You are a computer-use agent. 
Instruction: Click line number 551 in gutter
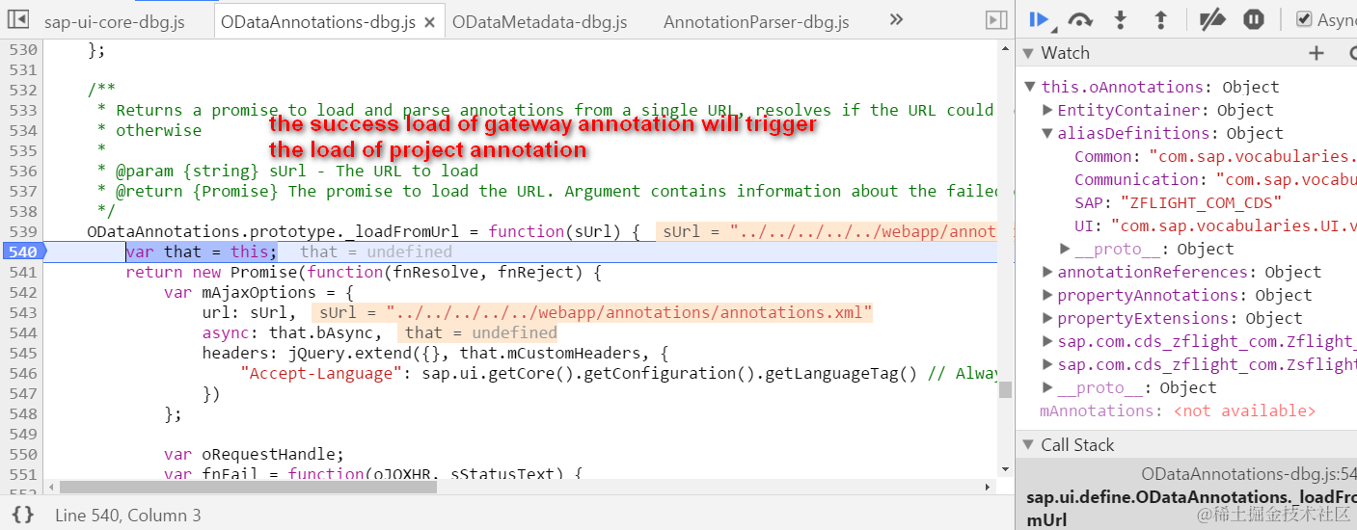point(22,474)
